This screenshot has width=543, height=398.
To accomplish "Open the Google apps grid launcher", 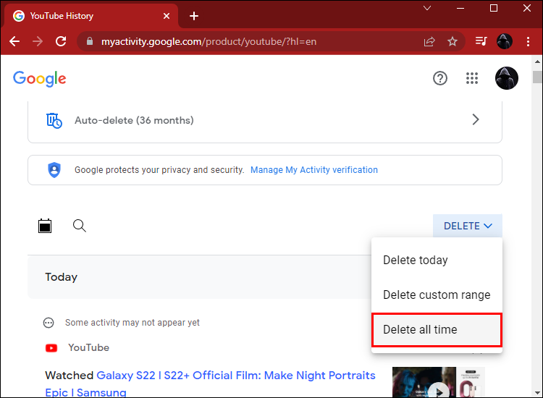I will pyautogui.click(x=473, y=78).
